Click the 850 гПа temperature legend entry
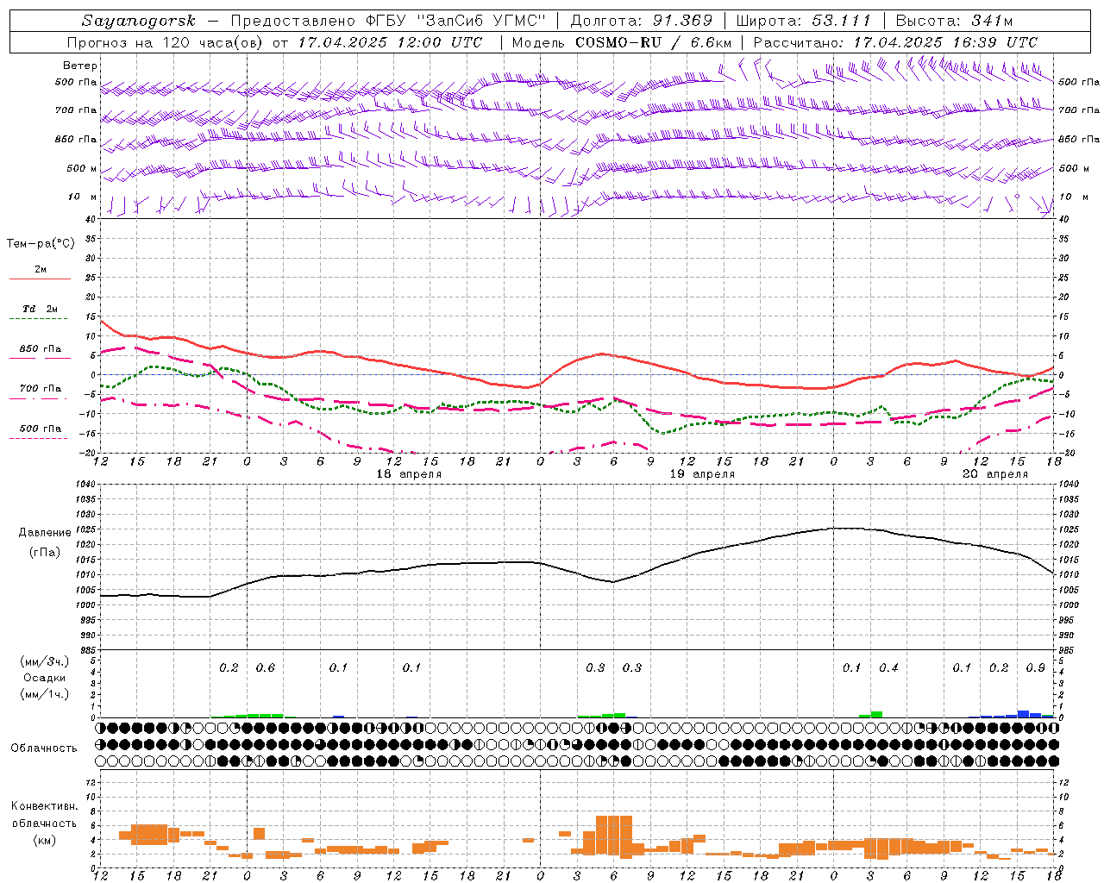The height and width of the screenshot is (883, 1104). (40, 349)
